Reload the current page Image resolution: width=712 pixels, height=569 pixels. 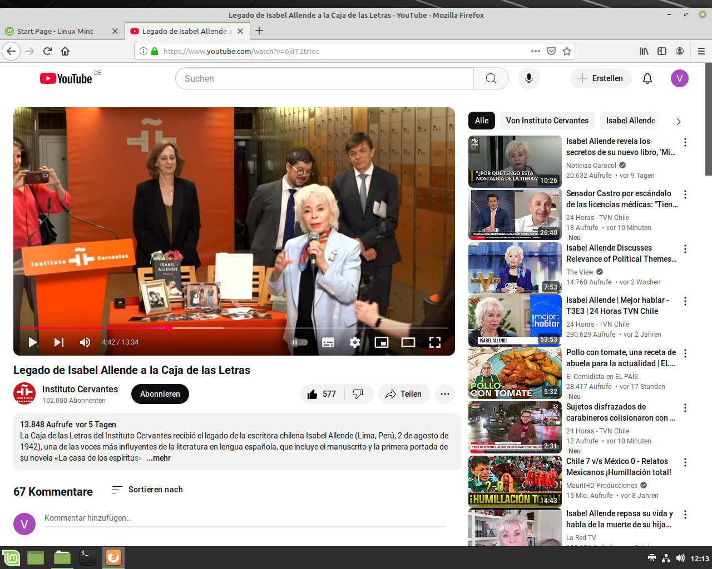tap(47, 51)
